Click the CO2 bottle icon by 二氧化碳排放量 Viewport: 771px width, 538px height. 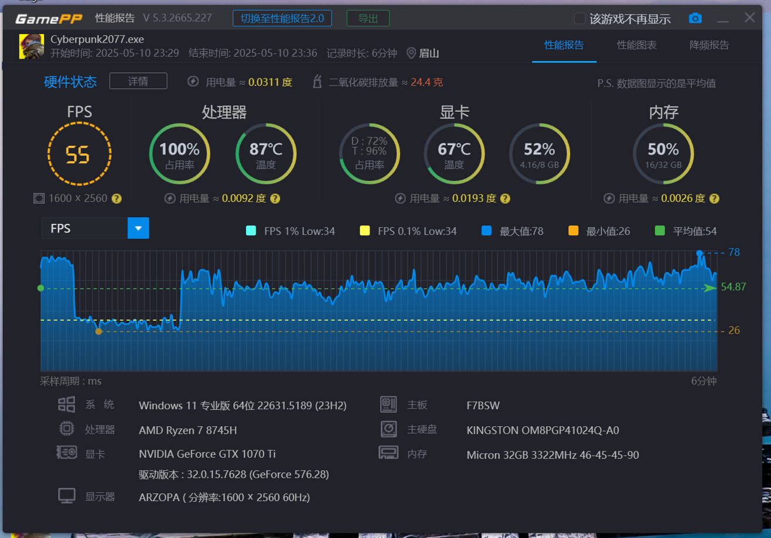tap(317, 81)
